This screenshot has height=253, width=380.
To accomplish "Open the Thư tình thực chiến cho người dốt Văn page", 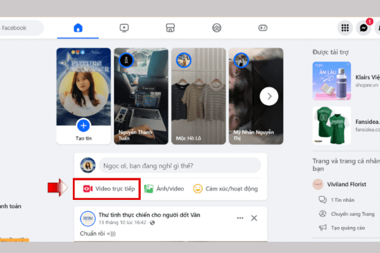I will (x=149, y=215).
